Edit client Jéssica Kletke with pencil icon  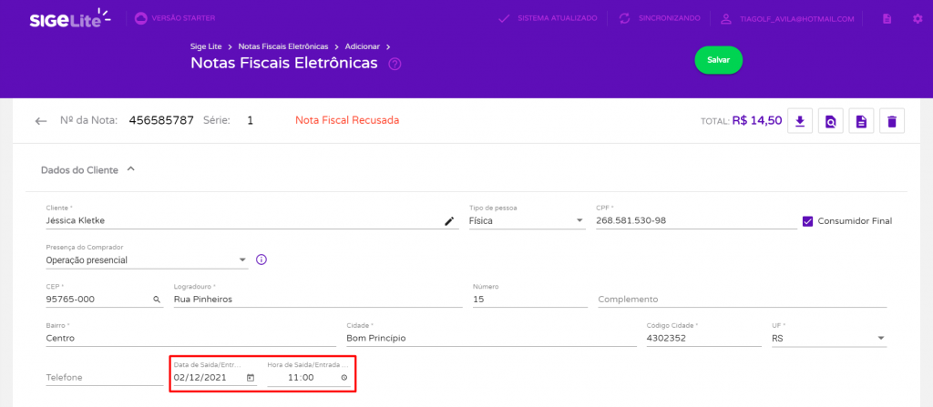[x=449, y=221]
